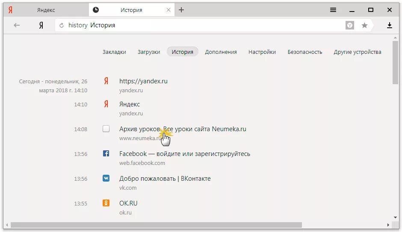Click the vk.com domain text

coord(128,188)
